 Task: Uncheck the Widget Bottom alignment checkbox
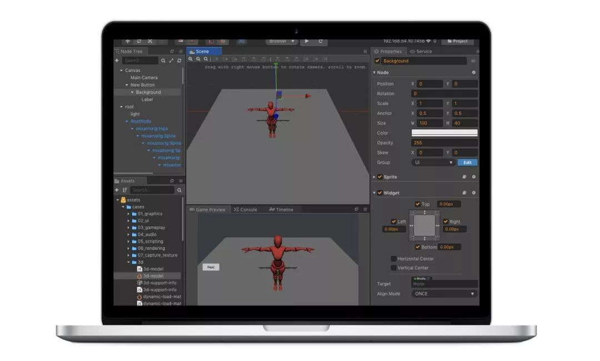[418, 247]
